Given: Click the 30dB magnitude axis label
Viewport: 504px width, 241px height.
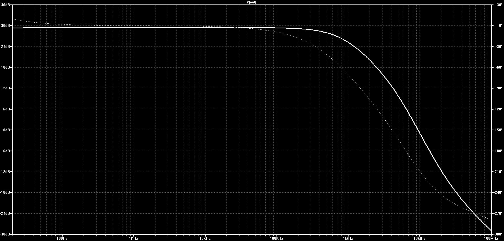Looking at the screenshot, I should tap(5, 26).
